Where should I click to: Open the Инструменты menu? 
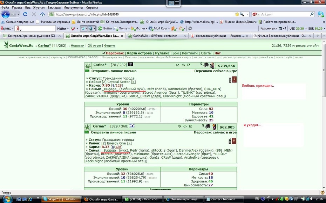tap(73, 8)
